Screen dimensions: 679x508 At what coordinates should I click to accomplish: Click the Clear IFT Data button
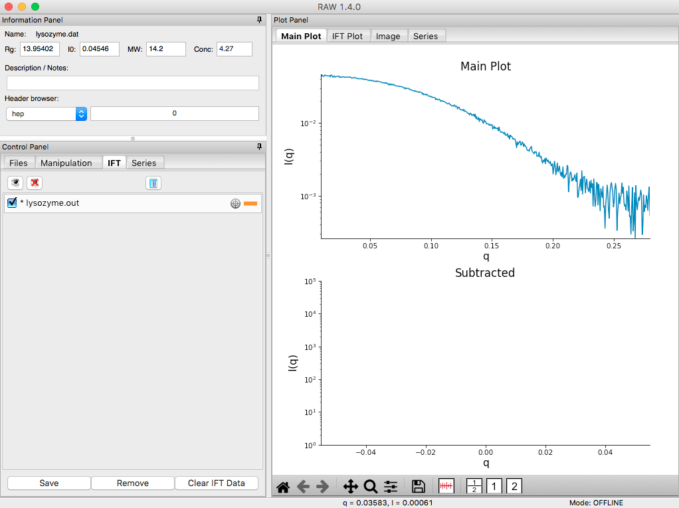tap(216, 483)
